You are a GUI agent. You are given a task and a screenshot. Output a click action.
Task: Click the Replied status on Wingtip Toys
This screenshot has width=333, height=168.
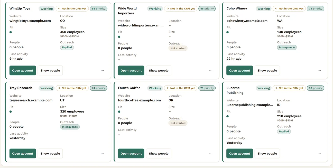pyautogui.click(x=67, y=47)
